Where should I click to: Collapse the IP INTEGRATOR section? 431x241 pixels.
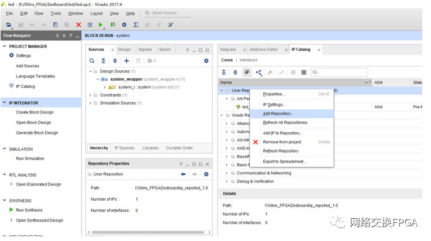(x=5, y=102)
